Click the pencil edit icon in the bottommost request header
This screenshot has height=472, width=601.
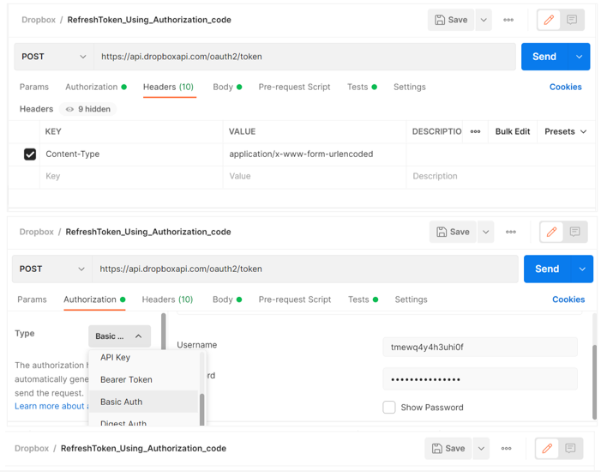click(x=547, y=448)
